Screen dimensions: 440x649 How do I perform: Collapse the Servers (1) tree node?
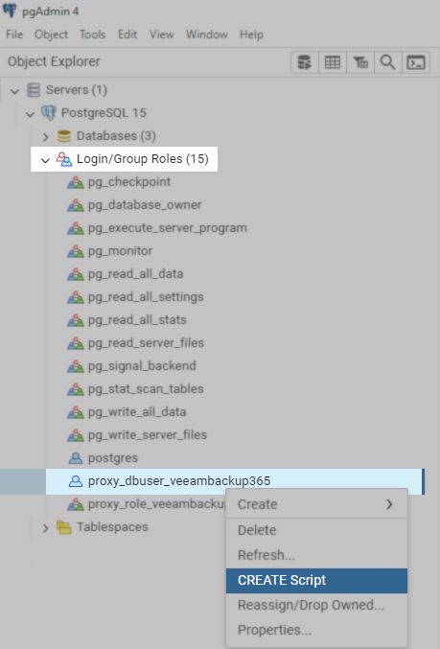tap(15, 91)
